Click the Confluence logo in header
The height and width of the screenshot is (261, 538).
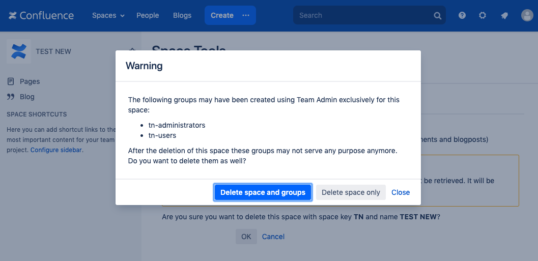pos(41,15)
